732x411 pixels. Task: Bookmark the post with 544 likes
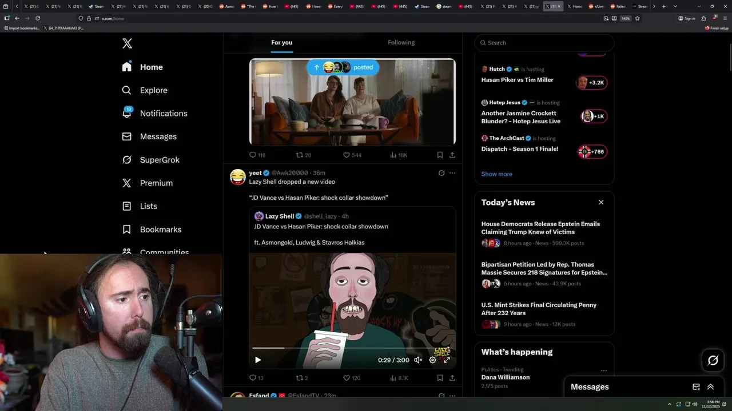coord(440,155)
